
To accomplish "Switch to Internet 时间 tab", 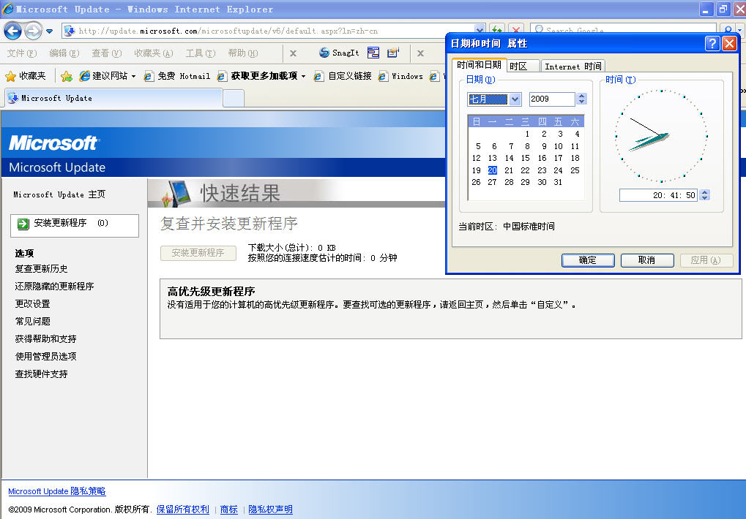I will tap(572, 66).
